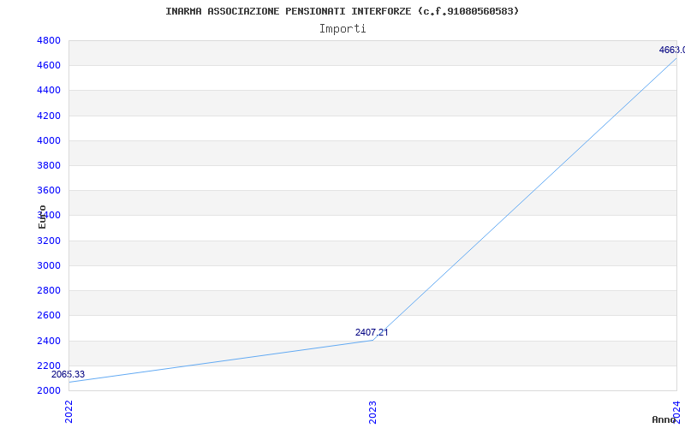Viewport: 685px width, 428px height.
Task: Click the 2000 y-axis value
Action: pyautogui.click(x=49, y=390)
